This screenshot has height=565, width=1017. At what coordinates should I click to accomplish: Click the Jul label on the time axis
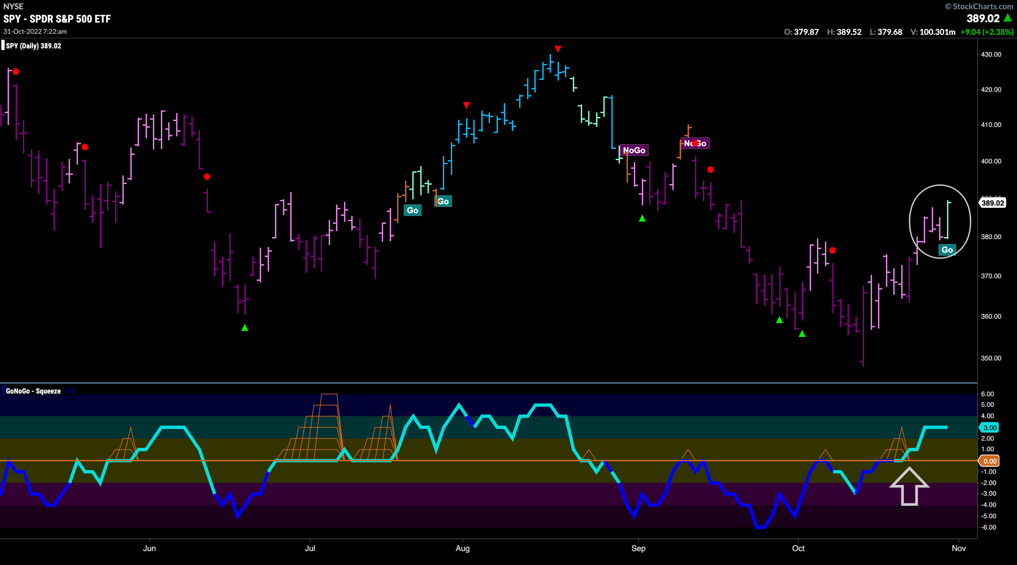tap(310, 548)
